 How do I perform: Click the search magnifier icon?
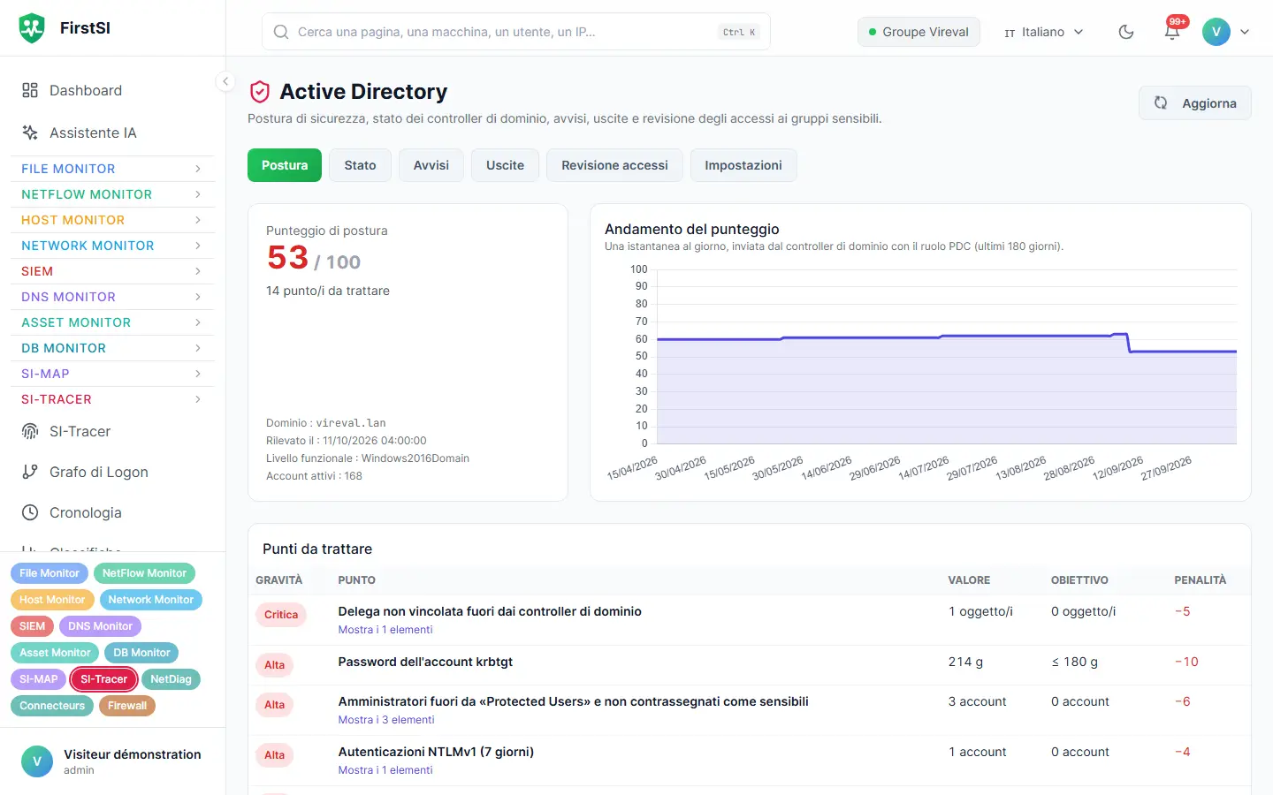(x=281, y=32)
